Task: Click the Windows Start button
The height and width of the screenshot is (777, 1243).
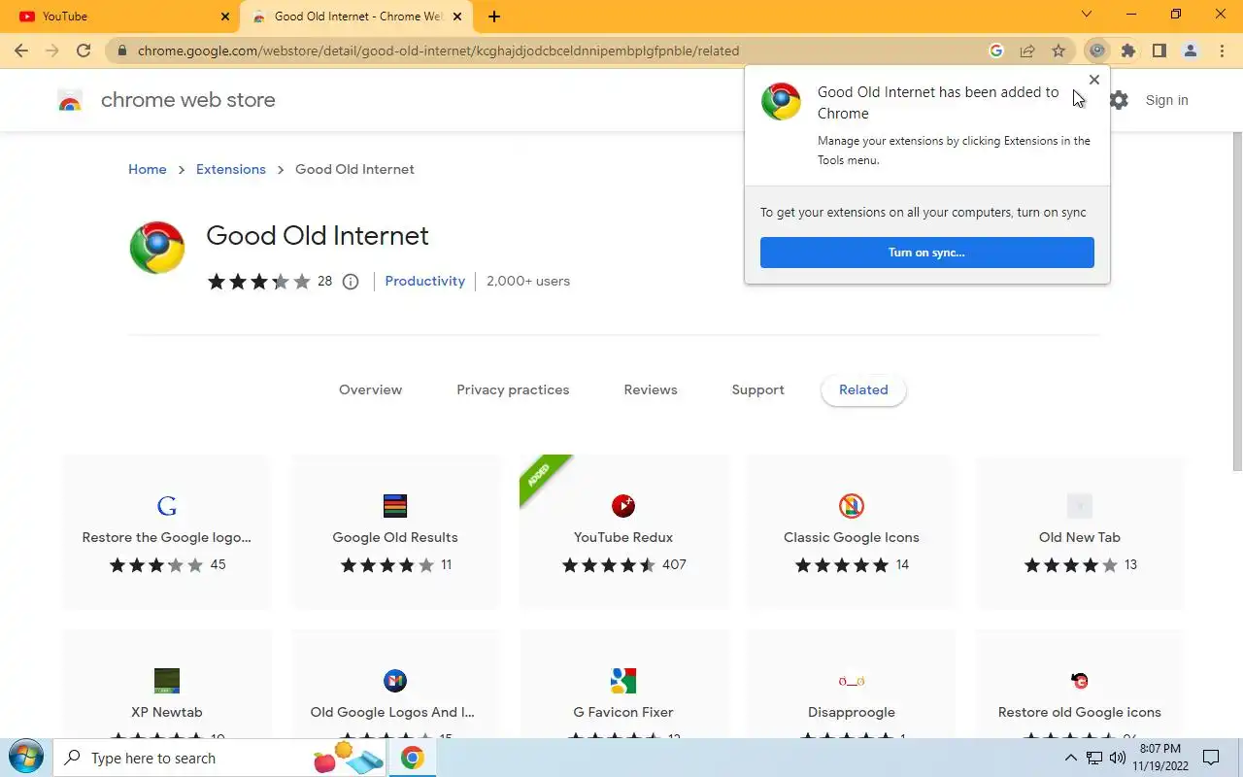Action: click(26, 758)
